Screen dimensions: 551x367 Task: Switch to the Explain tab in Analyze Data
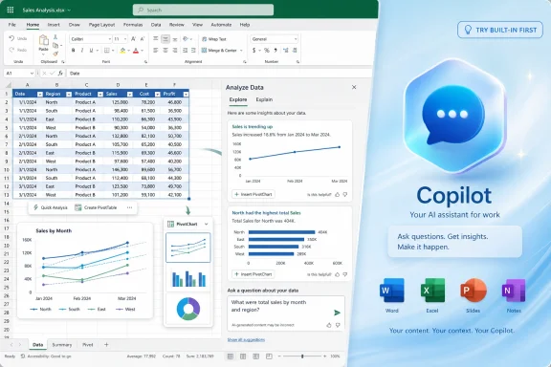click(264, 99)
